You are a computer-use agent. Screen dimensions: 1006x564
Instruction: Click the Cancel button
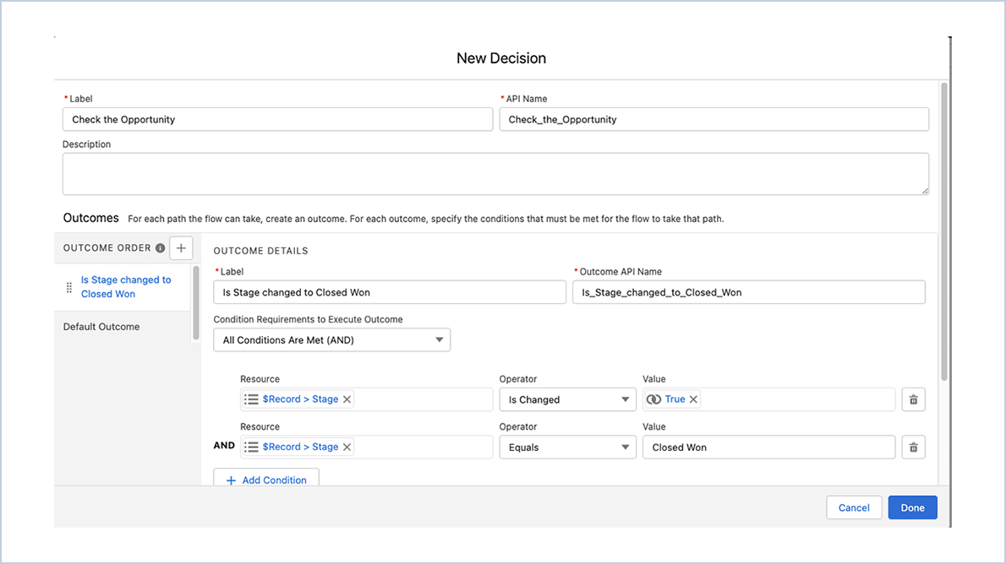click(854, 507)
